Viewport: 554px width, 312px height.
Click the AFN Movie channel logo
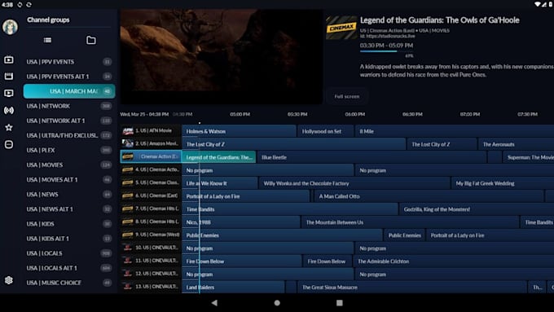tap(128, 130)
